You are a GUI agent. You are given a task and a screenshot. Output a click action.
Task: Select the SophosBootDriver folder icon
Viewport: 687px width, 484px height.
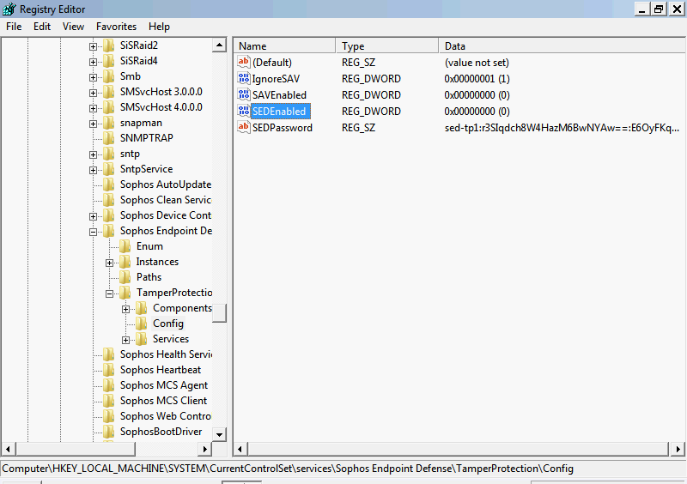[108, 432]
